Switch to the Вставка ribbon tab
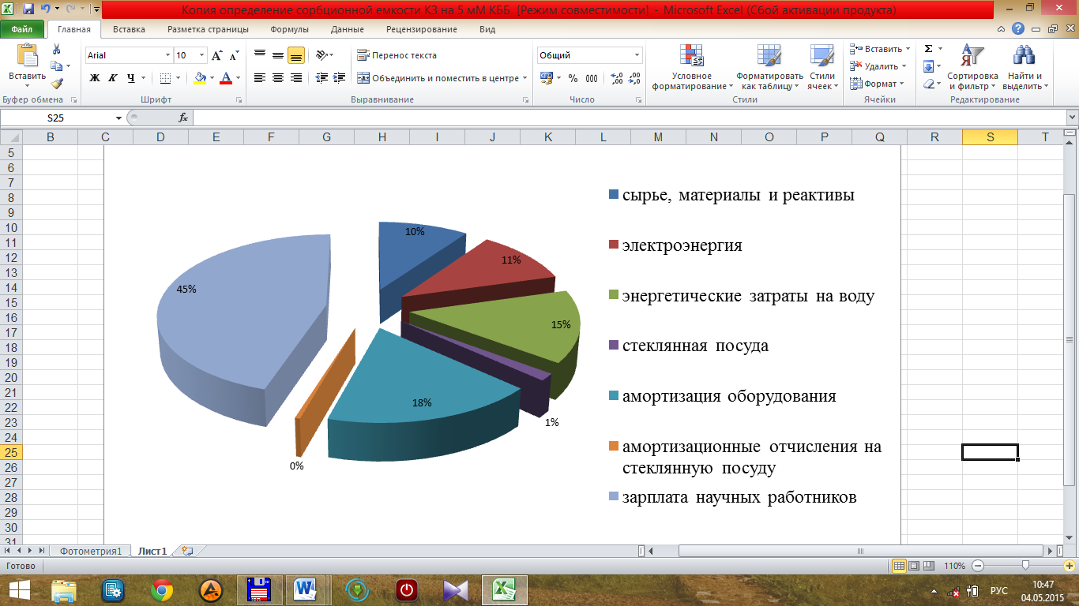 129,29
